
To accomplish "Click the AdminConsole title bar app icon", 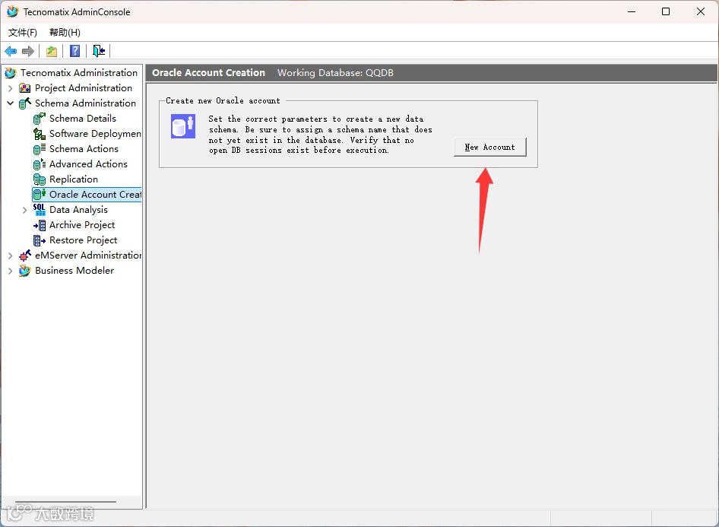I will (12, 11).
